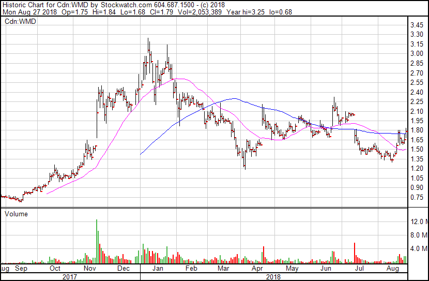Viewport: 429px width, 281px height.
Task: Click the 3.00 price axis label
Action: coord(417,53)
